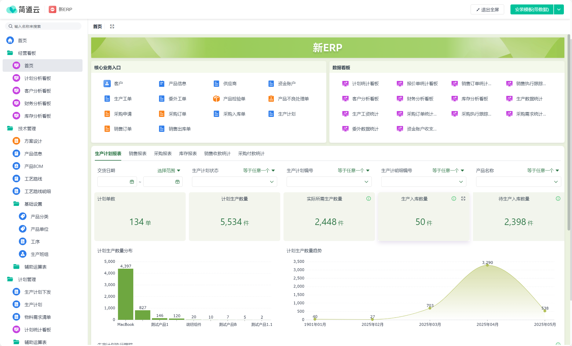This screenshot has height=346, width=572.
Task: Click the fullscreen expand icon beside 首页 tab
Action: point(112,26)
